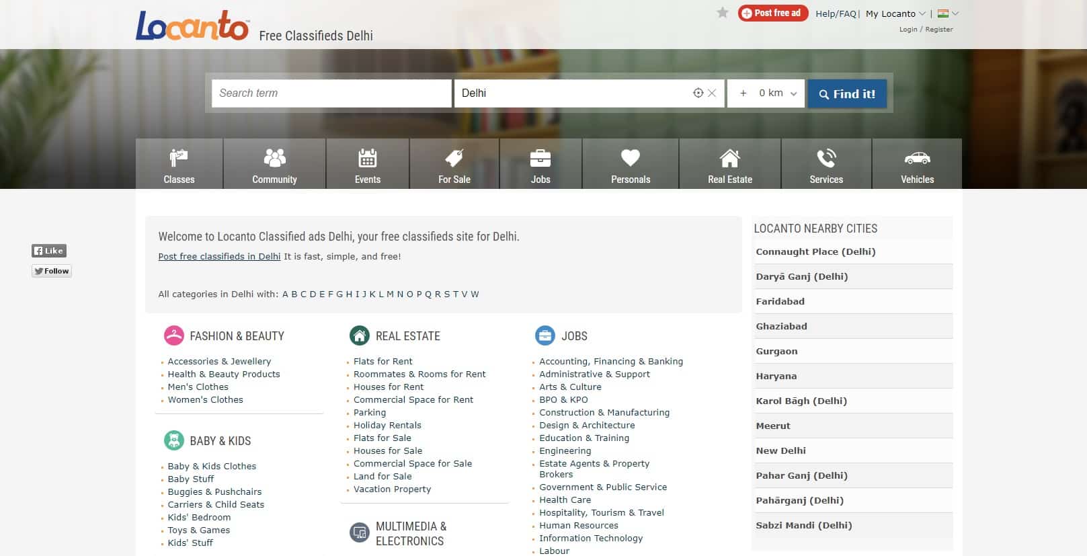The width and height of the screenshot is (1087, 556).
Task: Click Post free classifieds in Delhi link
Action: coord(219,256)
